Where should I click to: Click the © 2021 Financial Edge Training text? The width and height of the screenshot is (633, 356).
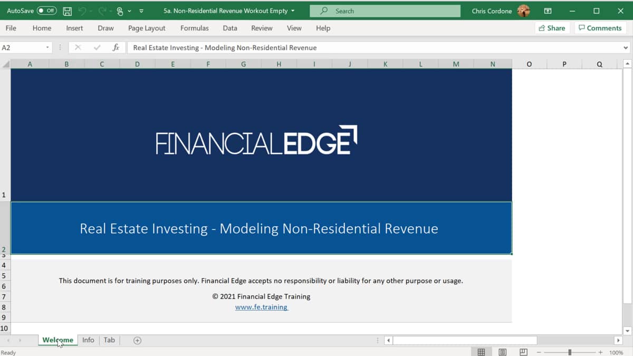tap(261, 296)
